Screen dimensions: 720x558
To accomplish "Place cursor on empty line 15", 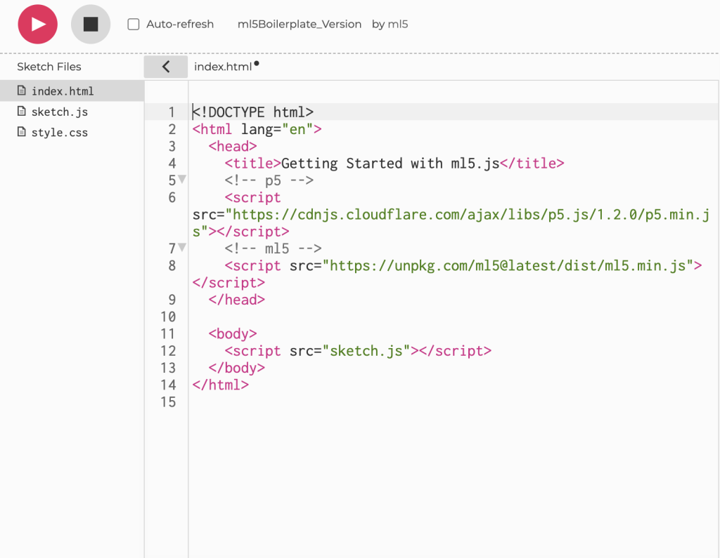I will (352, 402).
